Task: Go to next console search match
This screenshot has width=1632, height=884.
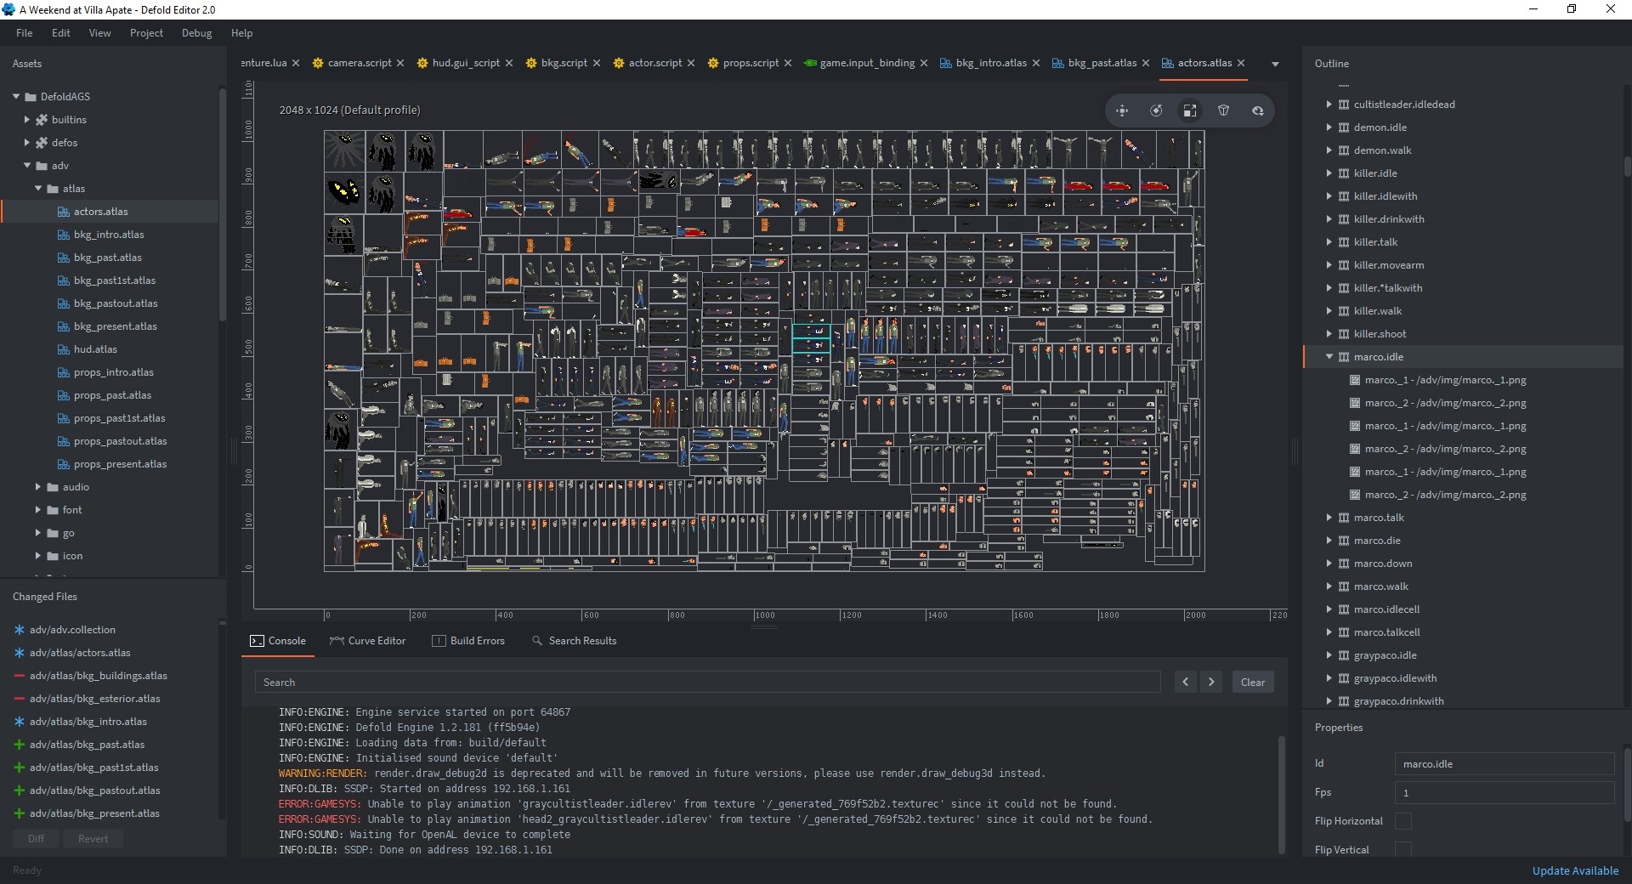Action: tap(1211, 682)
